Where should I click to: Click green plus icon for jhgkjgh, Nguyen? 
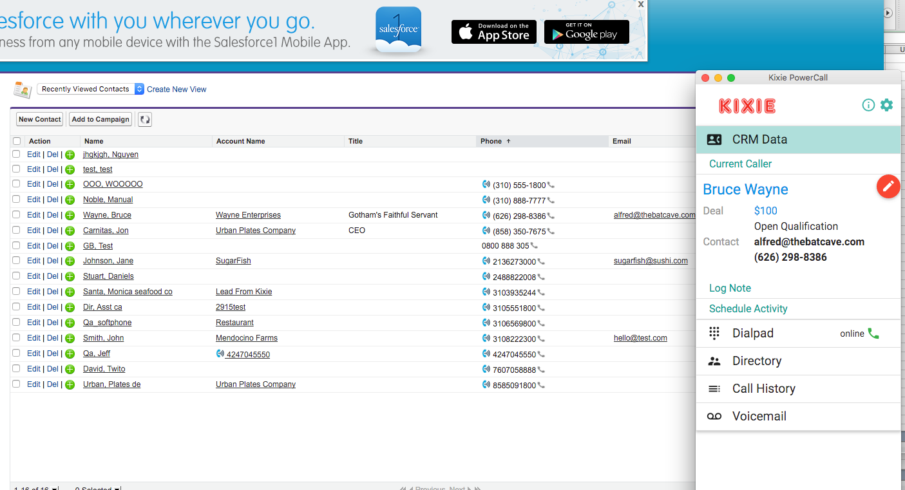click(x=70, y=155)
